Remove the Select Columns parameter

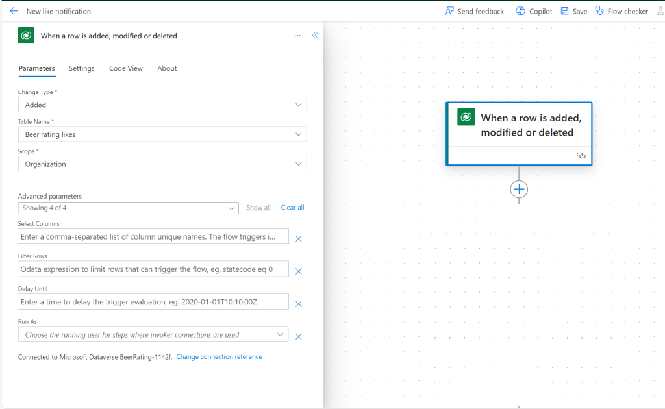299,239
